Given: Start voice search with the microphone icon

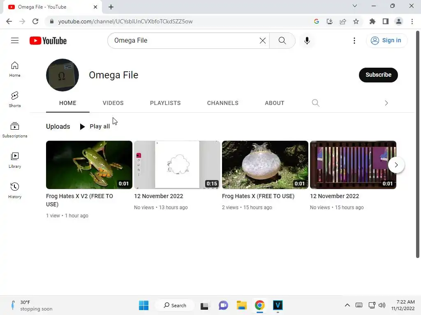Looking at the screenshot, I should coord(307,41).
